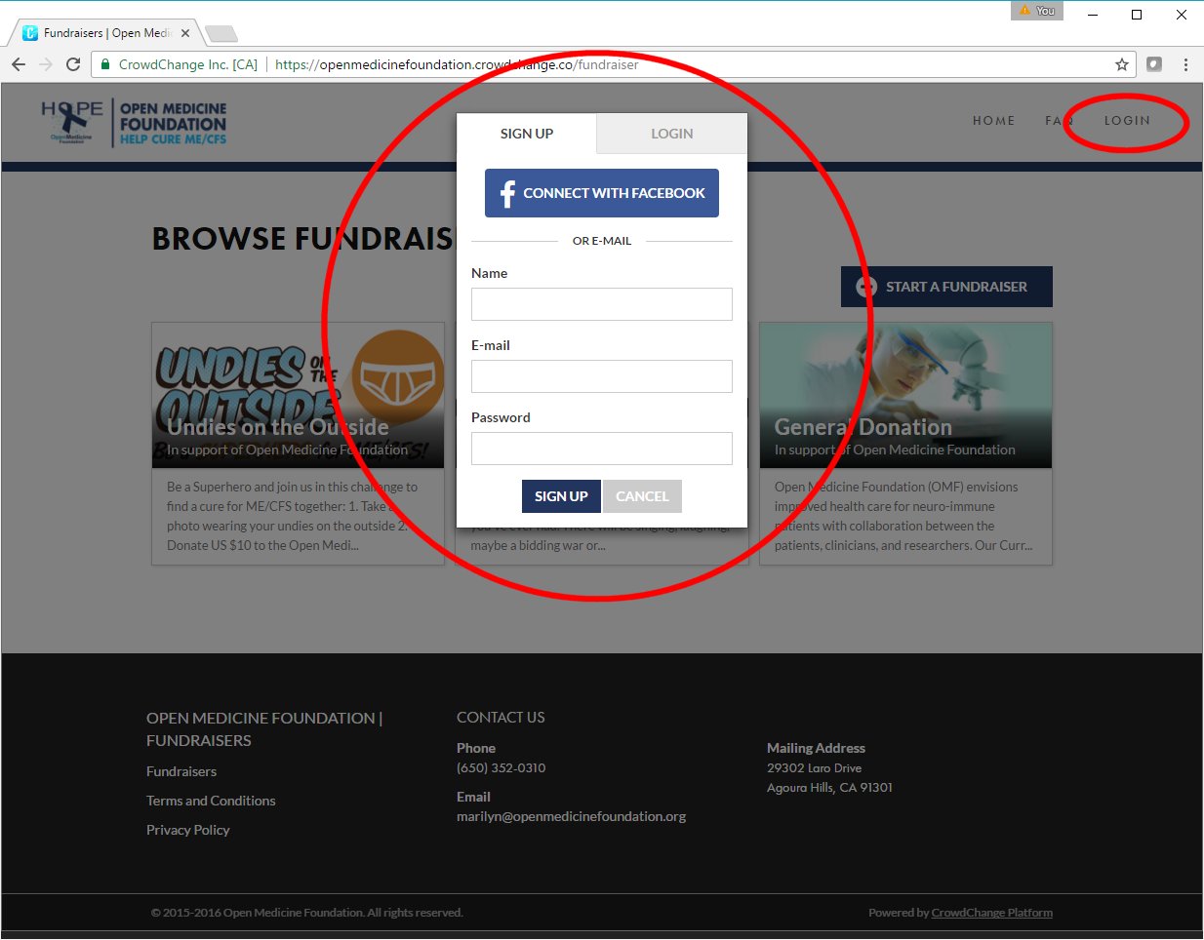Open LOGIN in the top navigation
Screen dimensions: 1204x940
pos(1127,121)
